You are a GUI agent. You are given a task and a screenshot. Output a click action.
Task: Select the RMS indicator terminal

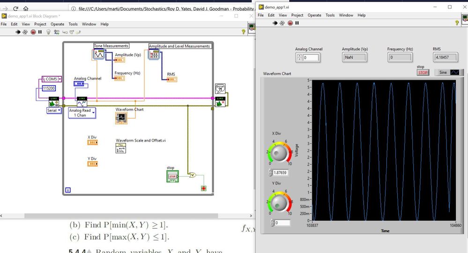172,80
